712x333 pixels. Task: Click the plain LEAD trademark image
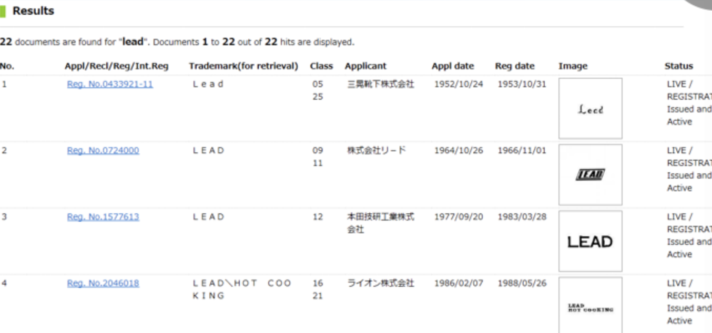pyautogui.click(x=590, y=241)
